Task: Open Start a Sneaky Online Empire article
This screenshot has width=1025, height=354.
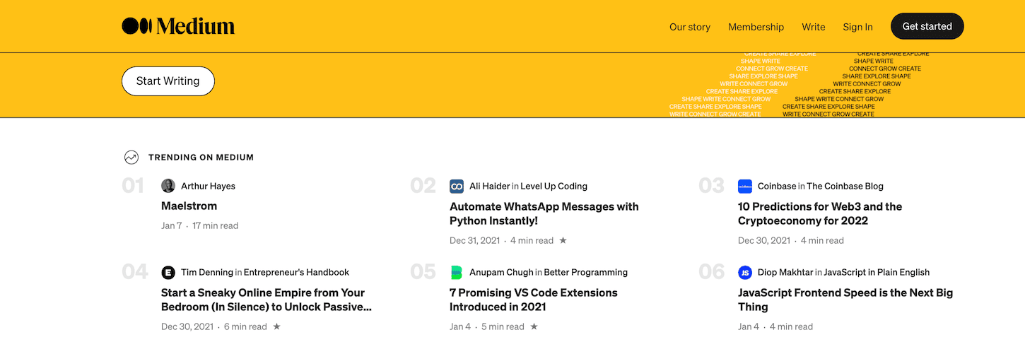Action: click(x=266, y=300)
